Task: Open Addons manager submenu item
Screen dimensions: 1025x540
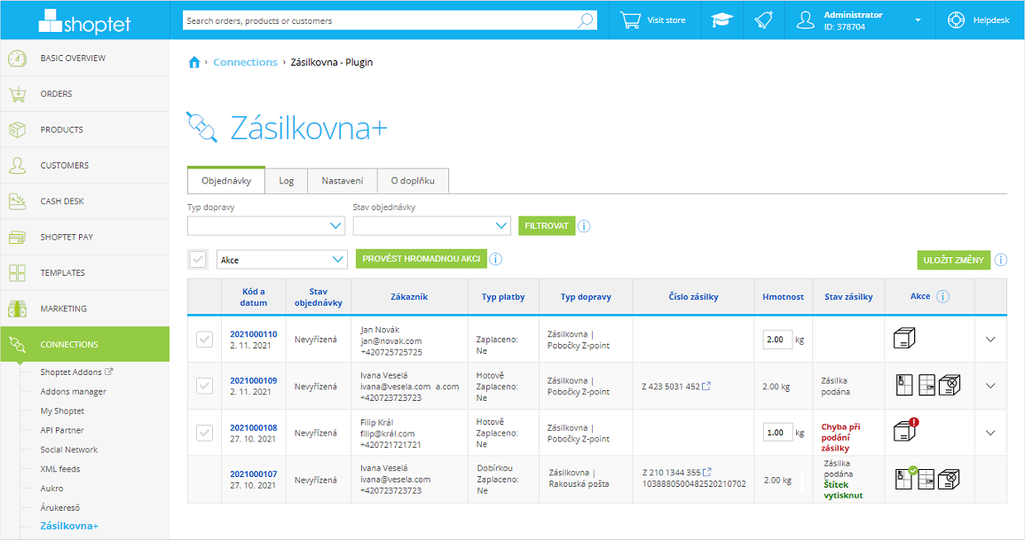Action: (73, 392)
